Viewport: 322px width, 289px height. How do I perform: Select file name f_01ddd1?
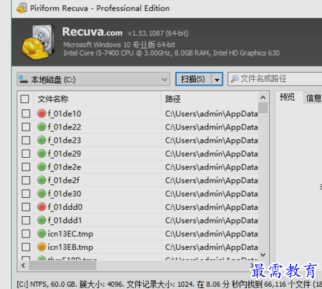coord(65,220)
